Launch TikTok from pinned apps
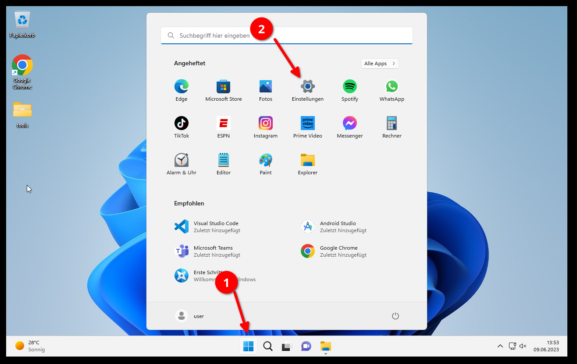 pyautogui.click(x=182, y=127)
